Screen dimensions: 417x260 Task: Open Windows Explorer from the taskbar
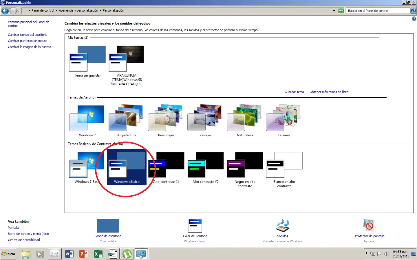click(x=26, y=254)
